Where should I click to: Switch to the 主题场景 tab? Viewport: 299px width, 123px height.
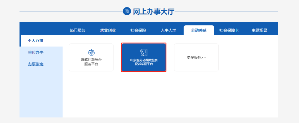coord(259,30)
